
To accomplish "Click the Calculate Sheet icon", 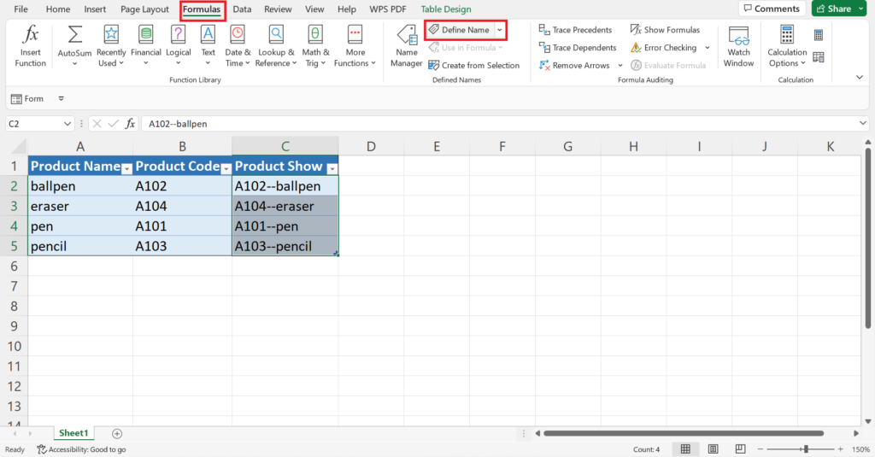I will 819,57.
